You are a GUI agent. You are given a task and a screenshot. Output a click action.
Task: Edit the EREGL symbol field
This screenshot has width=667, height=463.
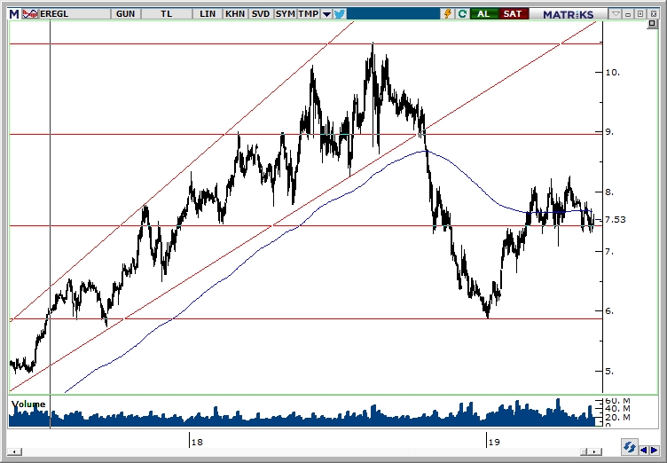[74, 14]
